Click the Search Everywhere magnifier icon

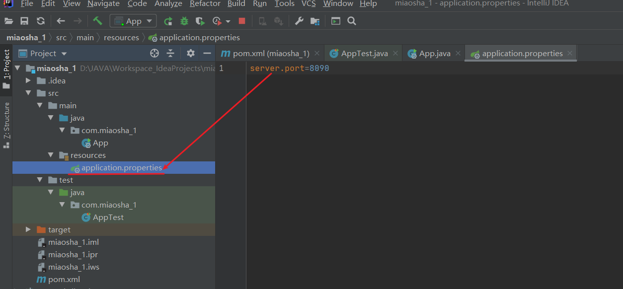click(352, 21)
